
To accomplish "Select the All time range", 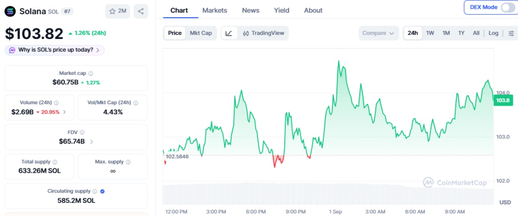I will click(x=476, y=33).
